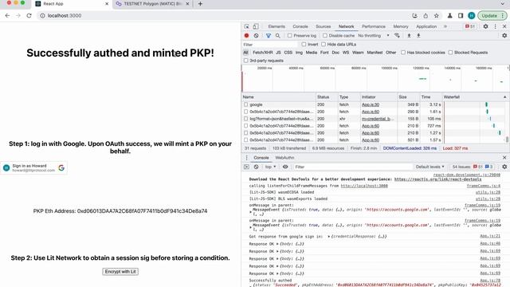Click the network Filter input field
510x287 pixels.
[x=270, y=45]
